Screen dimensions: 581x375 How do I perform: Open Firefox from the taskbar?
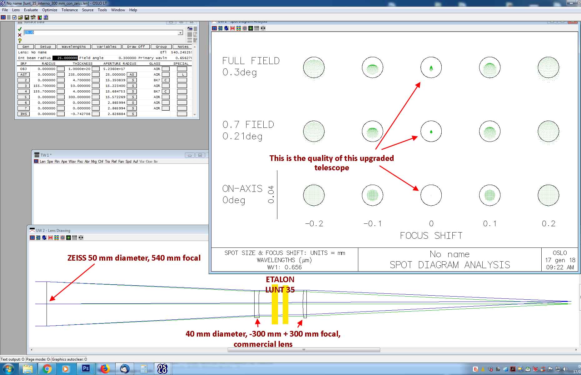[x=105, y=369]
